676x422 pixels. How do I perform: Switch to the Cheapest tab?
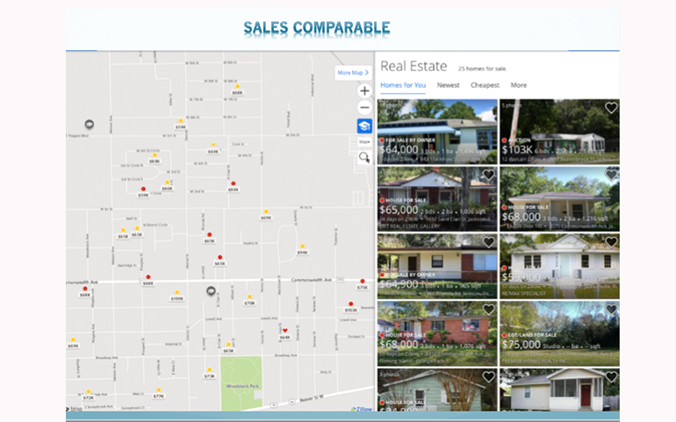click(485, 85)
